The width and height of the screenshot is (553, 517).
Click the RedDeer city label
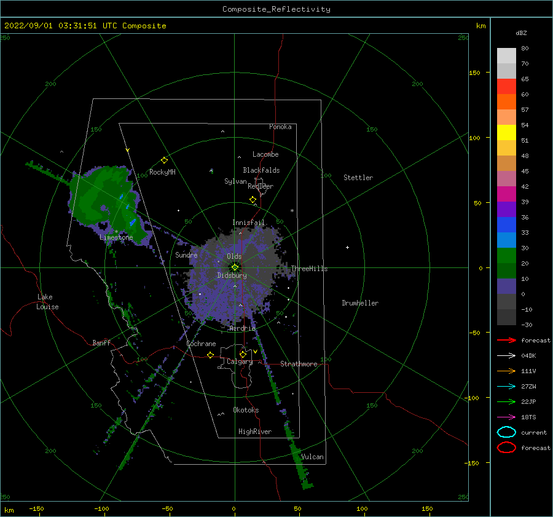(x=261, y=186)
